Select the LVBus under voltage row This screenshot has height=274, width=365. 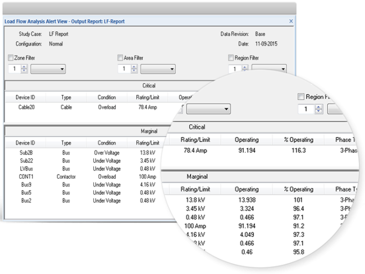click(x=25, y=168)
